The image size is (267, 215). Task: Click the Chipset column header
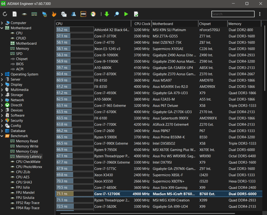tap(205, 24)
